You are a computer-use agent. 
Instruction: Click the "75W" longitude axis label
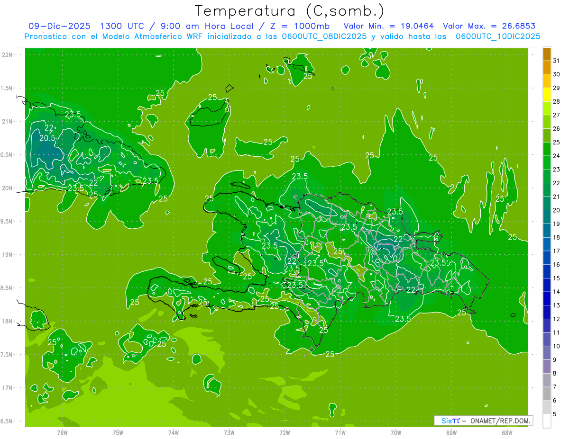(x=118, y=433)
